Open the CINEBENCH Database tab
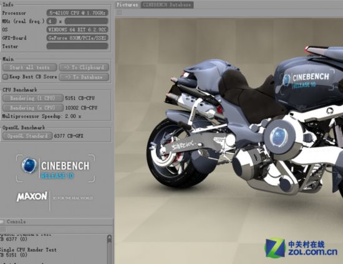 pos(167,5)
